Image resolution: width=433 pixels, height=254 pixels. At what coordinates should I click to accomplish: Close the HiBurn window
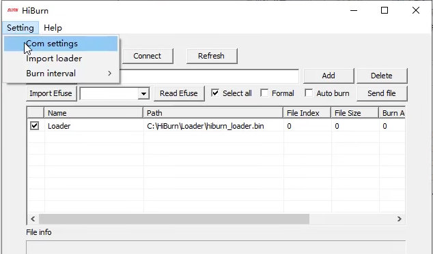click(416, 10)
